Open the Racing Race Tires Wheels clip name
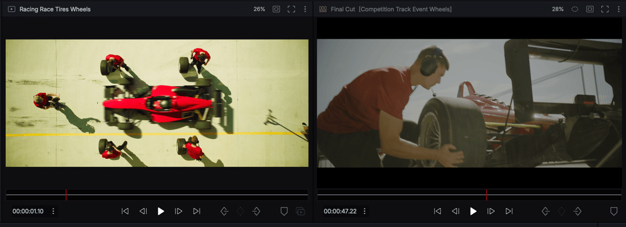The height and width of the screenshot is (227, 626). pos(55,9)
